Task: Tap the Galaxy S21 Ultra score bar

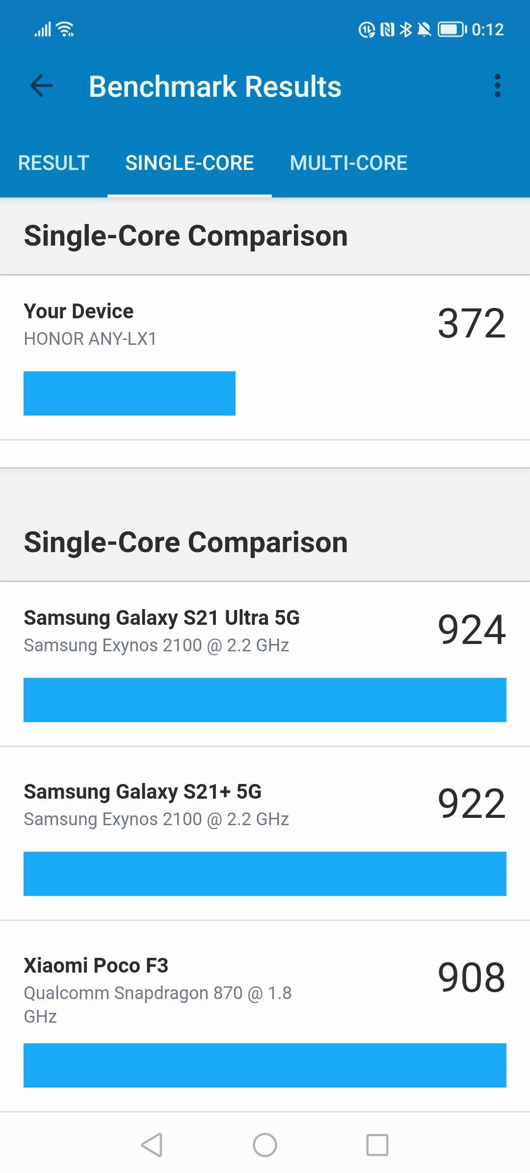Action: (x=265, y=700)
